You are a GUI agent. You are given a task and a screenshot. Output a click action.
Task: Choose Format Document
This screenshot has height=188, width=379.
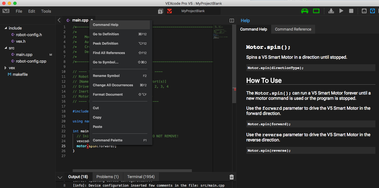120,95
